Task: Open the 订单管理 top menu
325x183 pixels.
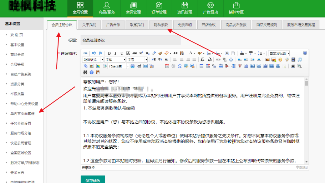Action: point(159,8)
